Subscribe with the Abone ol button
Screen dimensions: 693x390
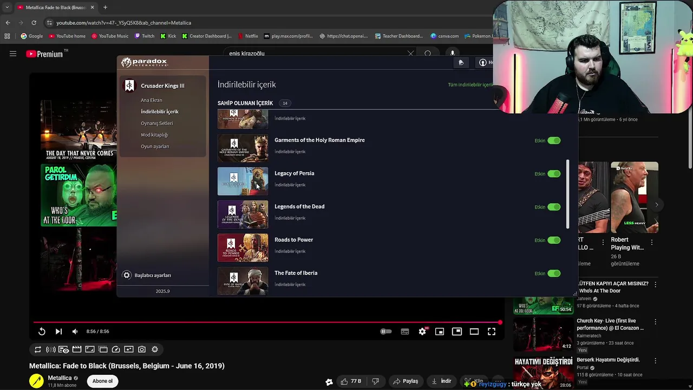(102, 381)
